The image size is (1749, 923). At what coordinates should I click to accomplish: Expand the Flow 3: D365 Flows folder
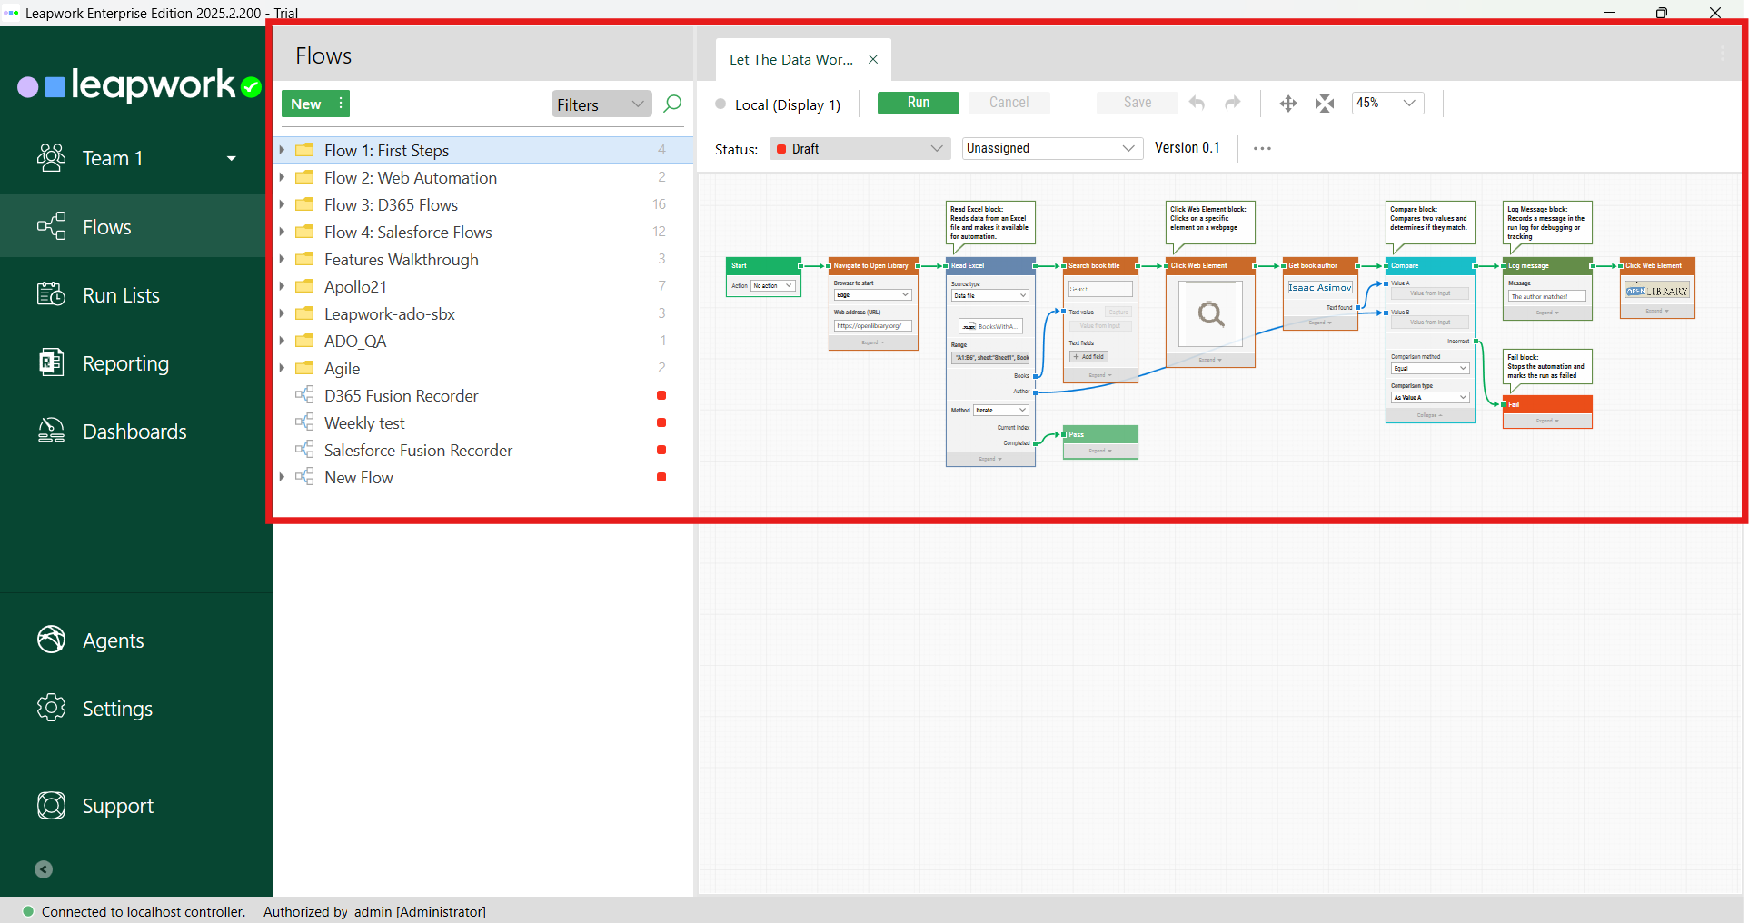pyautogui.click(x=282, y=204)
